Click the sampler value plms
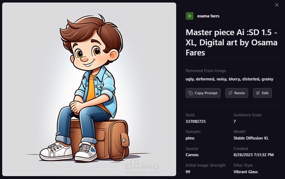The height and width of the screenshot is (179, 285). 190,138
